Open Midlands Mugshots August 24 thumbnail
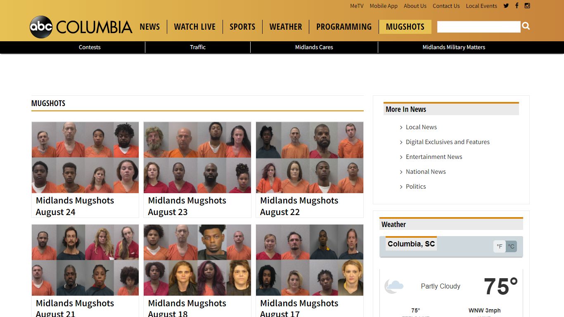This screenshot has height=317, width=564. 85,157
